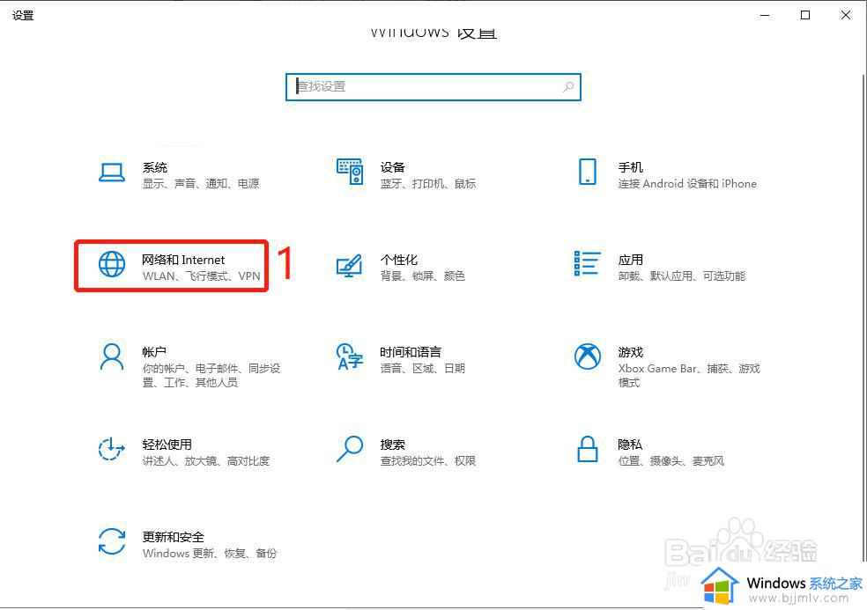Click 'Xbox Game Bar、捕获、游戏模式' text

[689, 375]
